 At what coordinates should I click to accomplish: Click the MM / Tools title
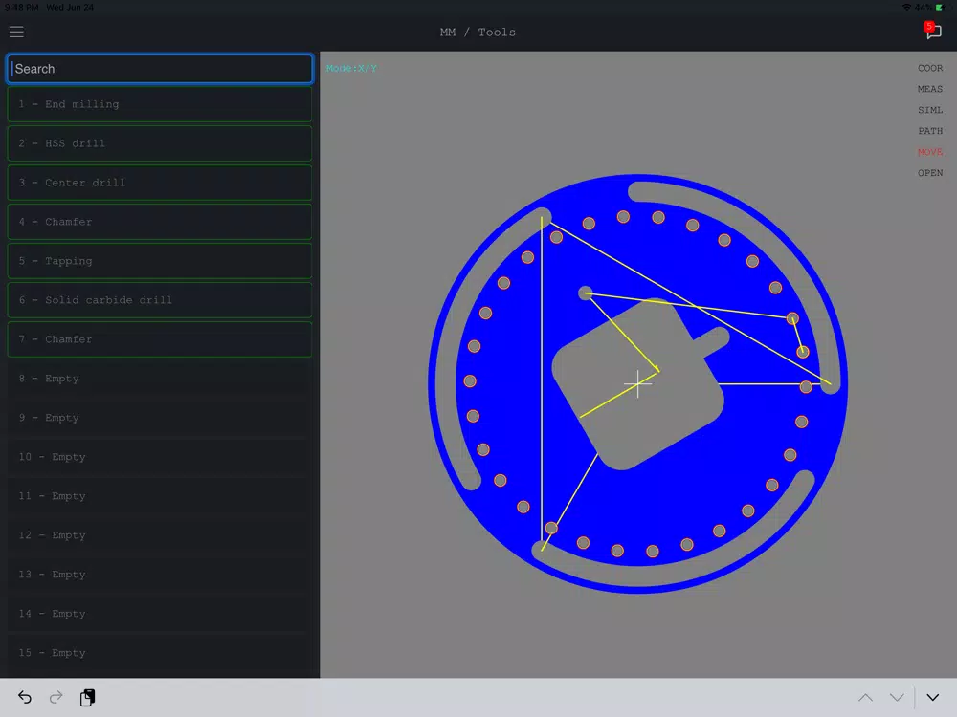pos(478,33)
